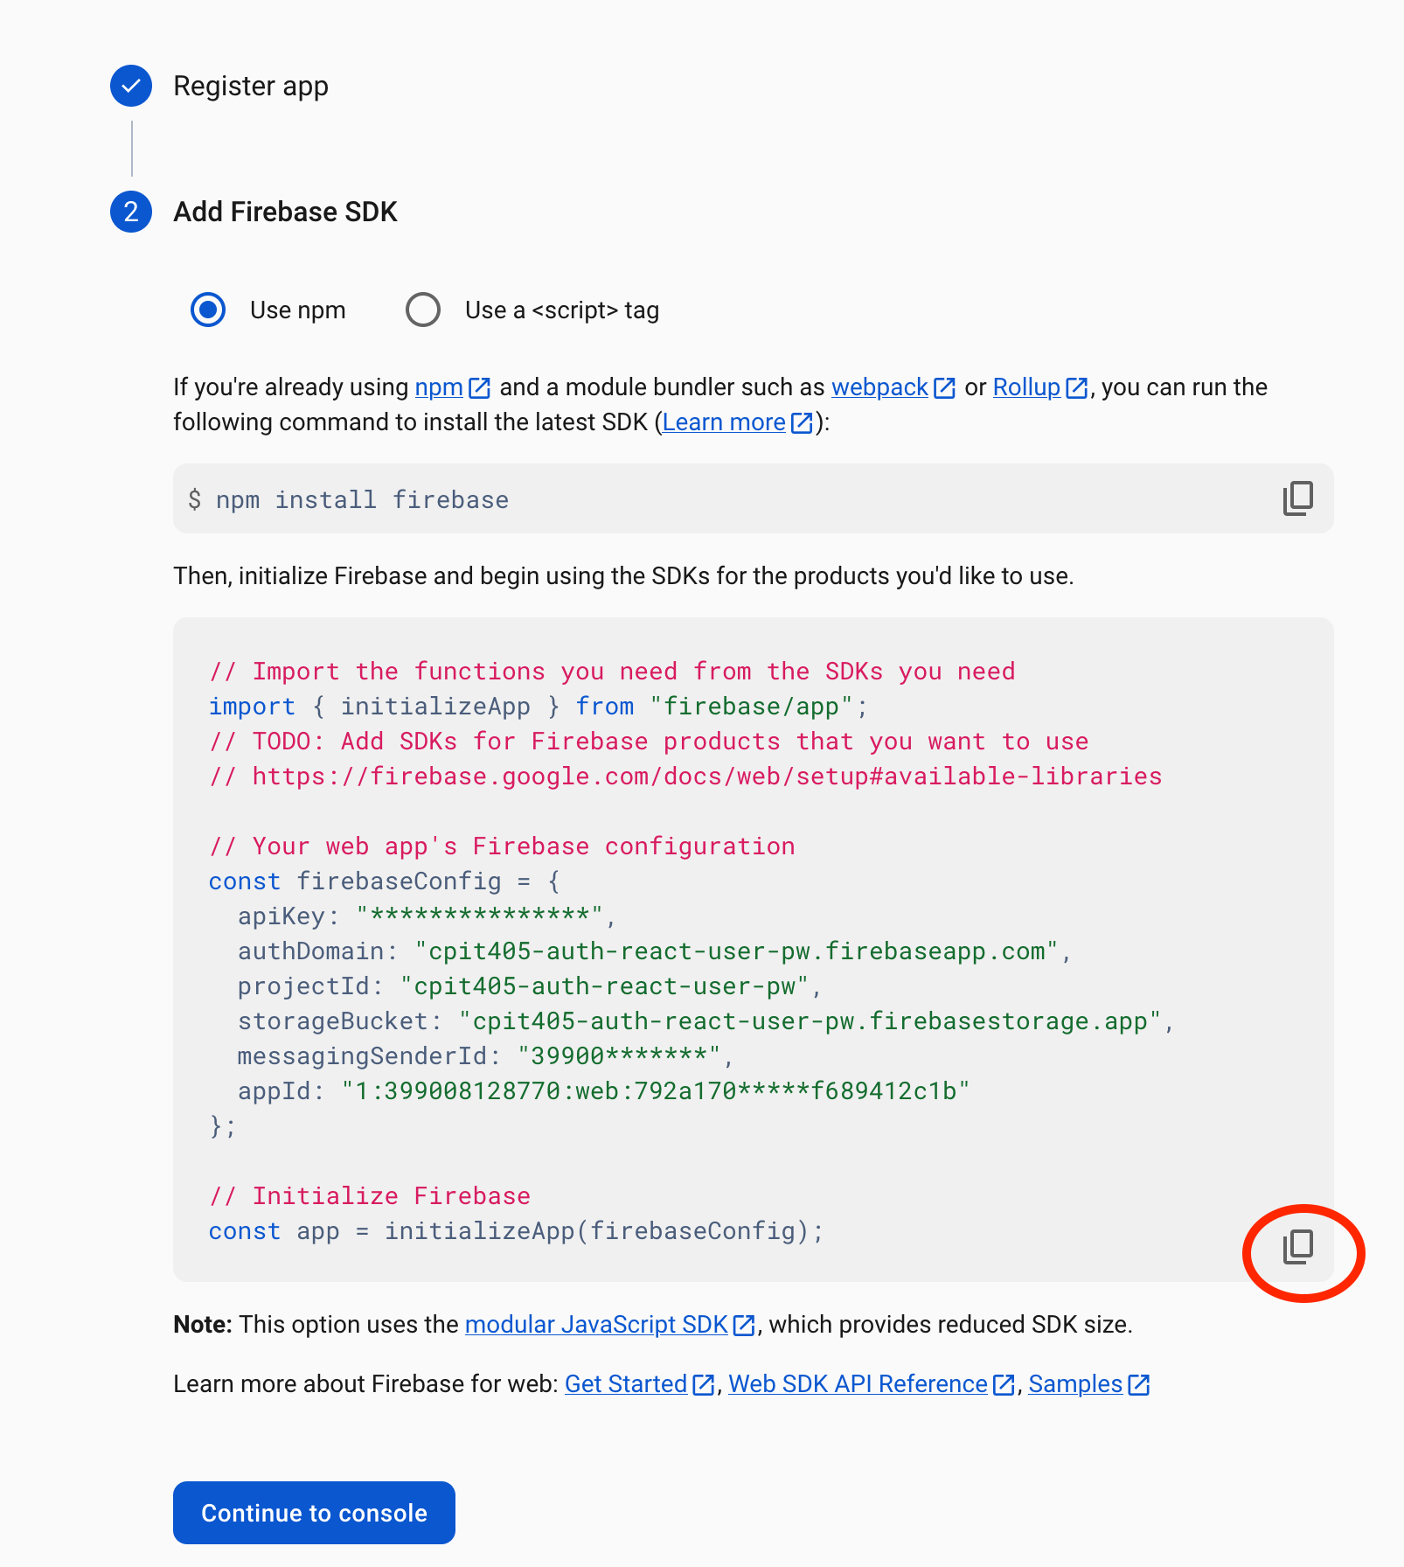Viewport: 1404px width, 1567px height.
Task: Copy the npm install firebase command
Action: coord(1297,498)
